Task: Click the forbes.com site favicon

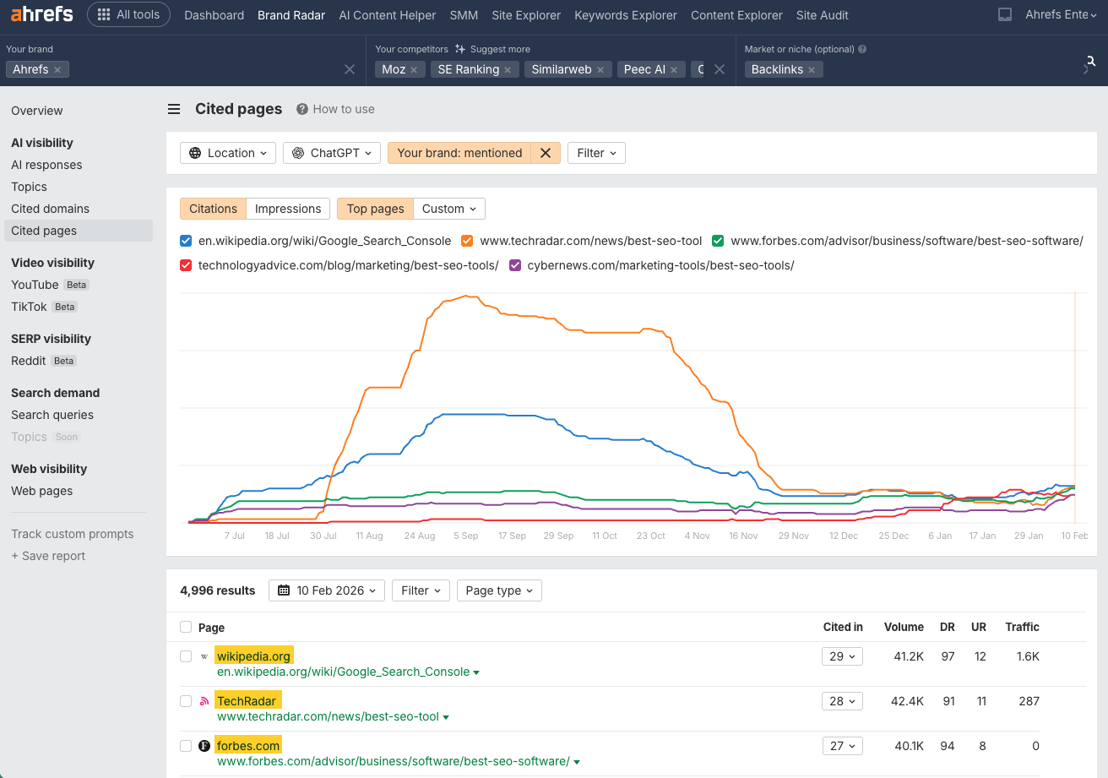Action: 203,745
